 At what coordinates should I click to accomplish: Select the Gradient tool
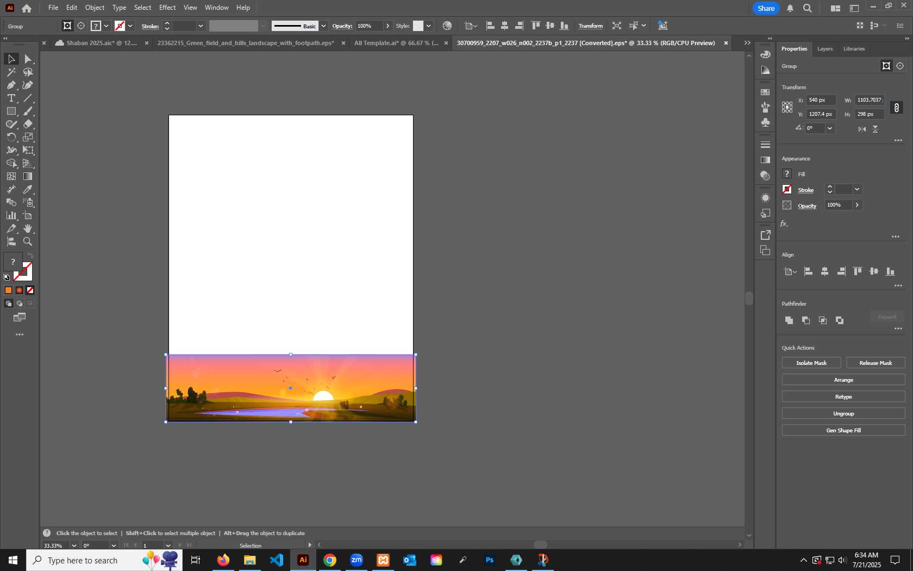(x=28, y=176)
